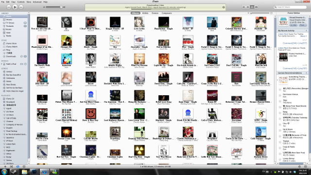The height and width of the screenshot is (175, 311).
Task: Switch to the Genres tab
Action: [x=155, y=13]
